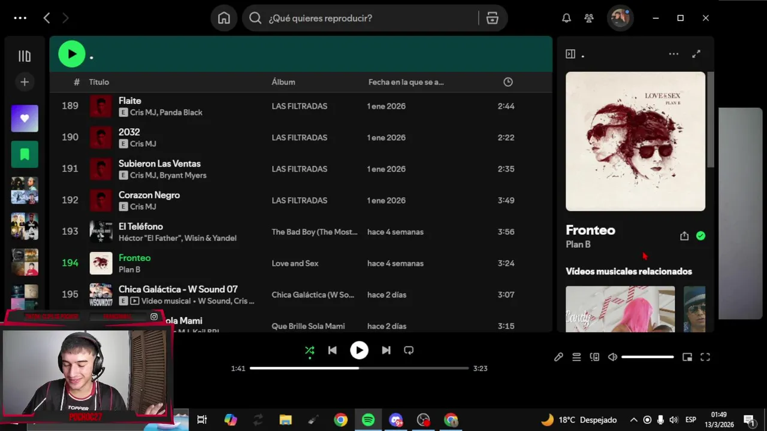The image size is (767, 431).
Task: Select the song Chica Galáctica - W Sound 07
Action: 178,289
